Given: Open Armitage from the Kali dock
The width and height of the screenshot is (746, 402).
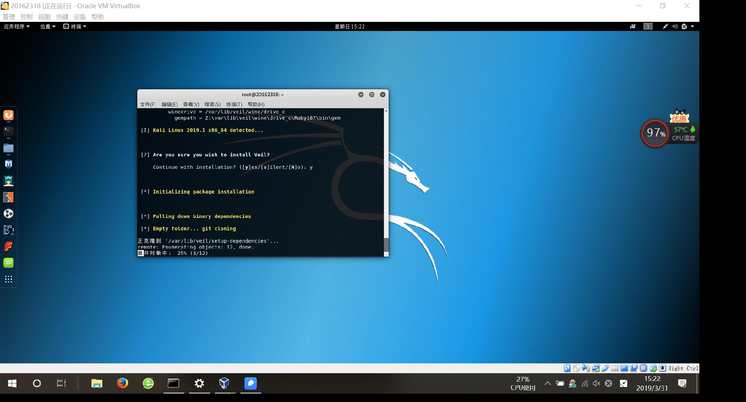Looking at the screenshot, I should [x=8, y=181].
